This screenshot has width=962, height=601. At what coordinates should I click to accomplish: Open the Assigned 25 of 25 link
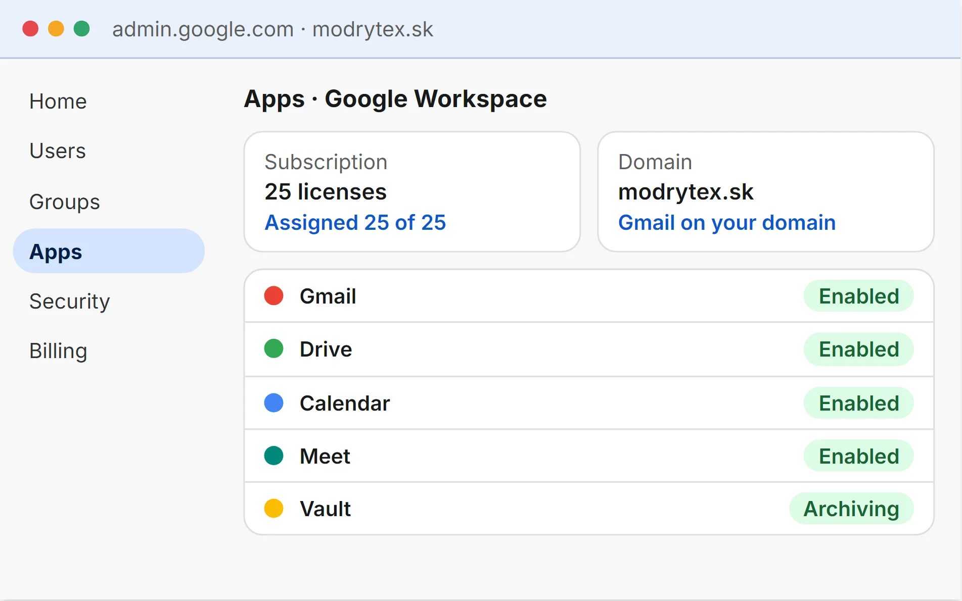point(355,223)
